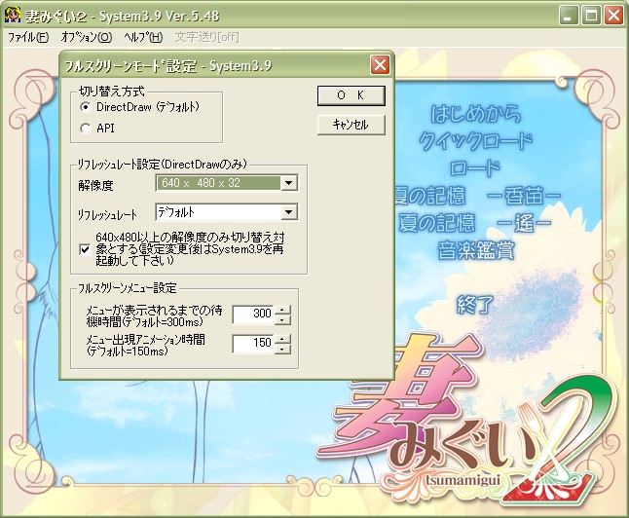Click the キャンセル button

pyautogui.click(x=351, y=125)
